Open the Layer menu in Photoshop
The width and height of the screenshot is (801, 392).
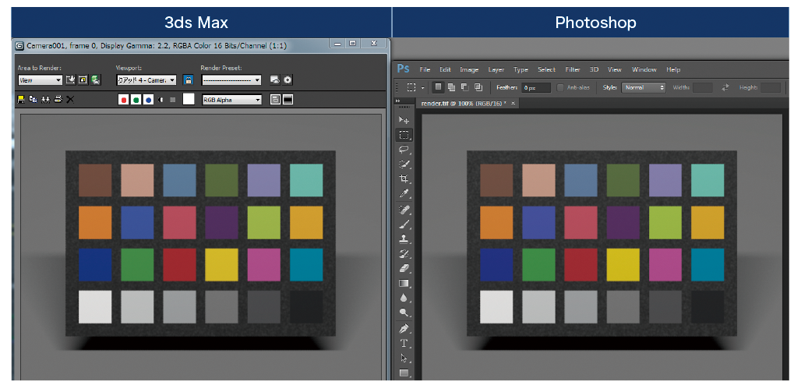(496, 69)
